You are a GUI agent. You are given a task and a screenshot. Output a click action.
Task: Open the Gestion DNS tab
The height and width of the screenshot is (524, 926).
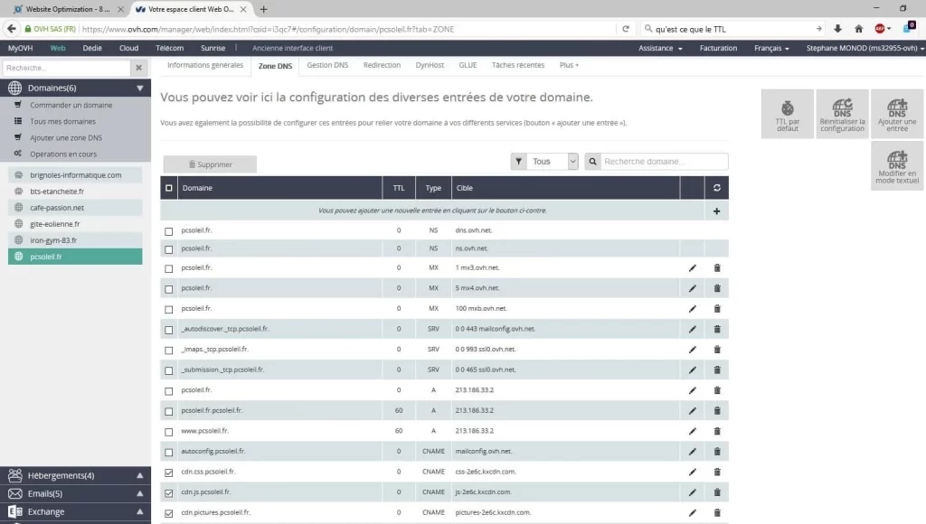point(327,65)
